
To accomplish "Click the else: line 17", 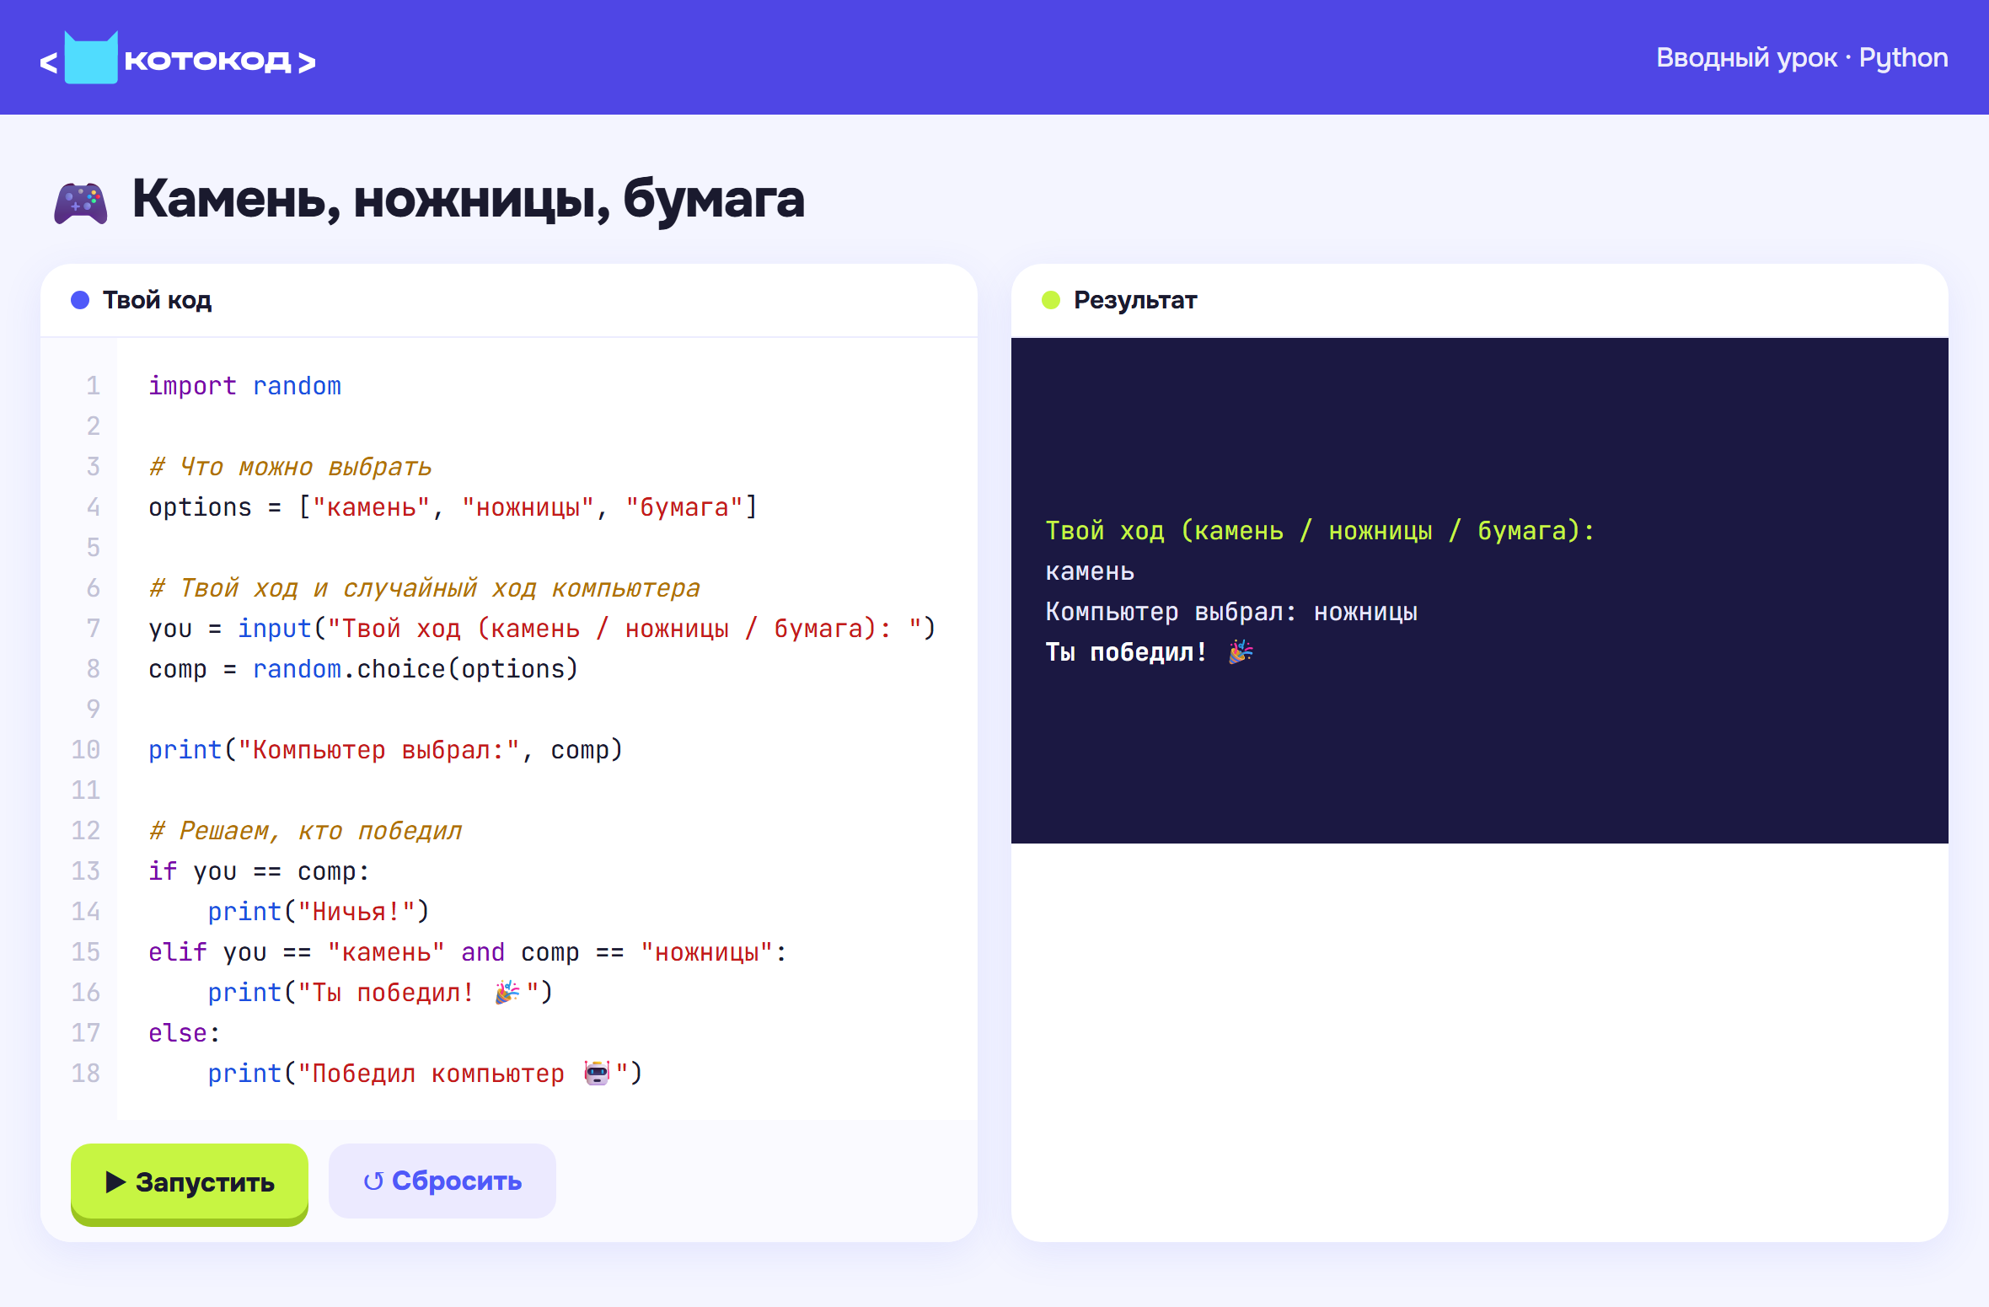I will pos(185,1032).
